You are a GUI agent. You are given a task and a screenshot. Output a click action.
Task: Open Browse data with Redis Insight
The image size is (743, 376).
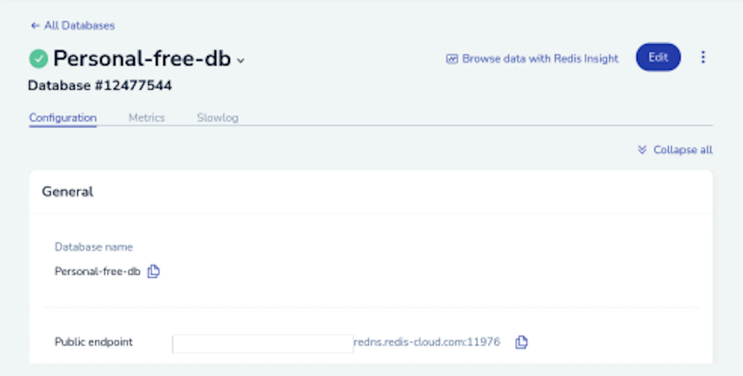pyautogui.click(x=532, y=59)
